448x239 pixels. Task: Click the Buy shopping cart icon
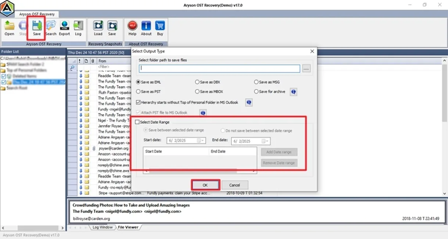pyautogui.click(x=160, y=25)
